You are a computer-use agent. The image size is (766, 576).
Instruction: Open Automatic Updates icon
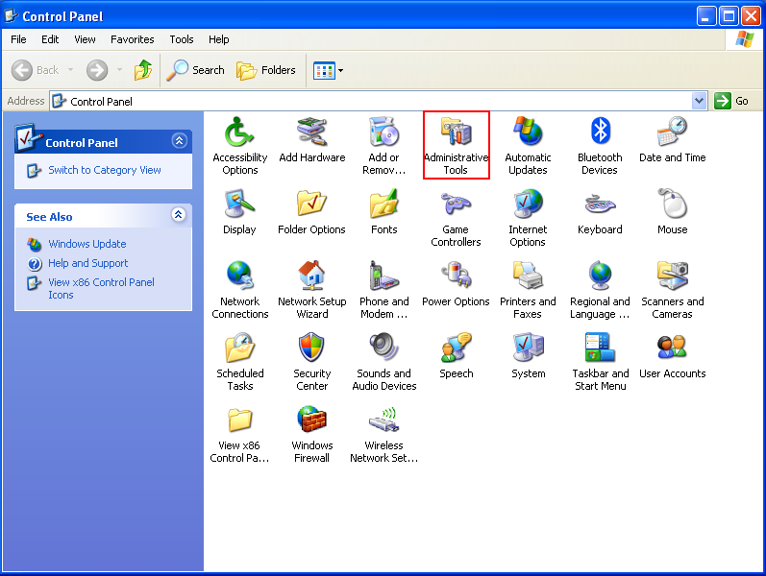528,146
